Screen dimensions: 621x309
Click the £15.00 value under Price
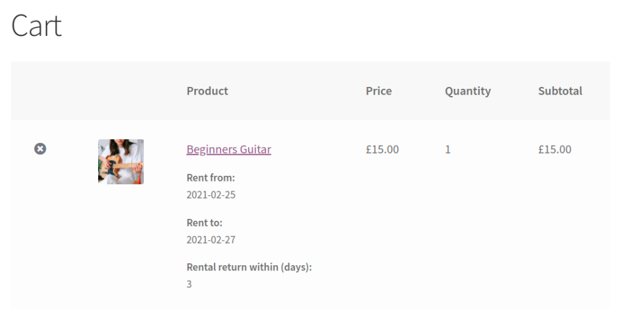click(382, 149)
